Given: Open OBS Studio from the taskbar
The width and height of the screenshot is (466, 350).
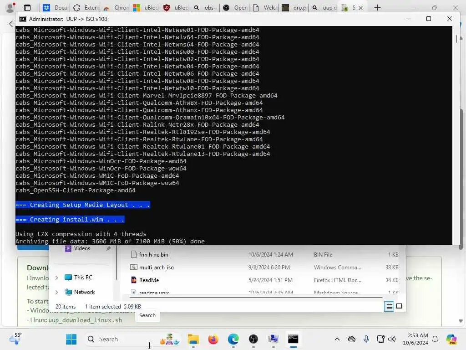Looking at the screenshot, I should point(253,339).
